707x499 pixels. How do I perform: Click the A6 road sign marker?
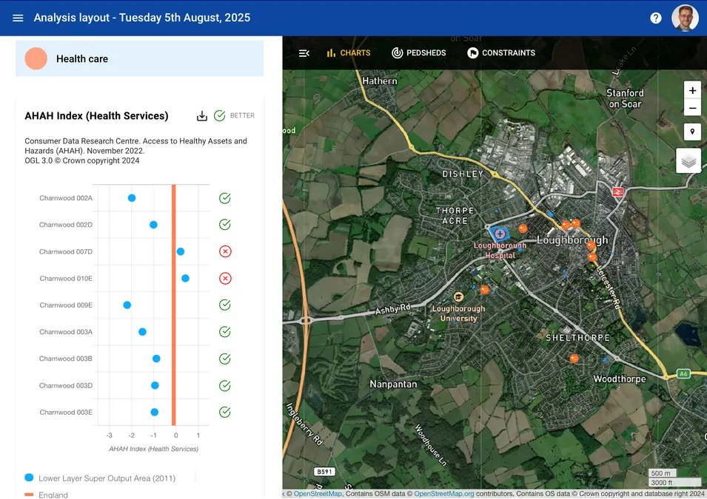[x=683, y=374]
